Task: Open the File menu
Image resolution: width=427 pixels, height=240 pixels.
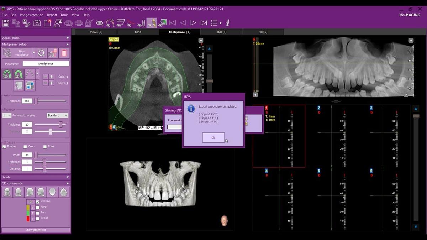Action: click(4, 15)
